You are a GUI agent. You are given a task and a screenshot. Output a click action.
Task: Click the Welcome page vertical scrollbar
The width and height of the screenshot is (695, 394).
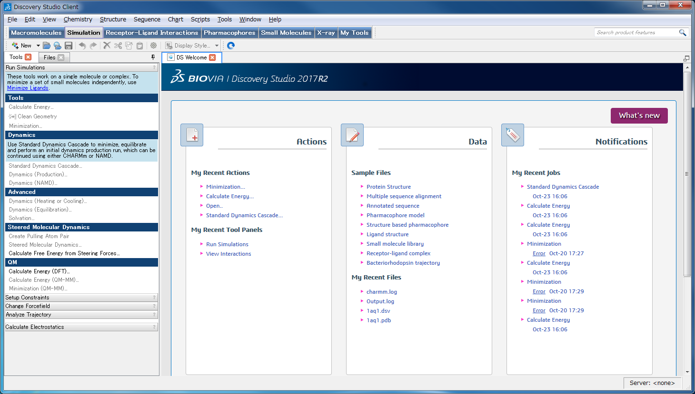(x=686, y=173)
